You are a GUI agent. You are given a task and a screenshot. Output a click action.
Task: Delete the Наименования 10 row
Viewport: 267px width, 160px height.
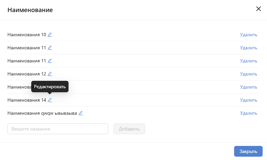(249, 35)
